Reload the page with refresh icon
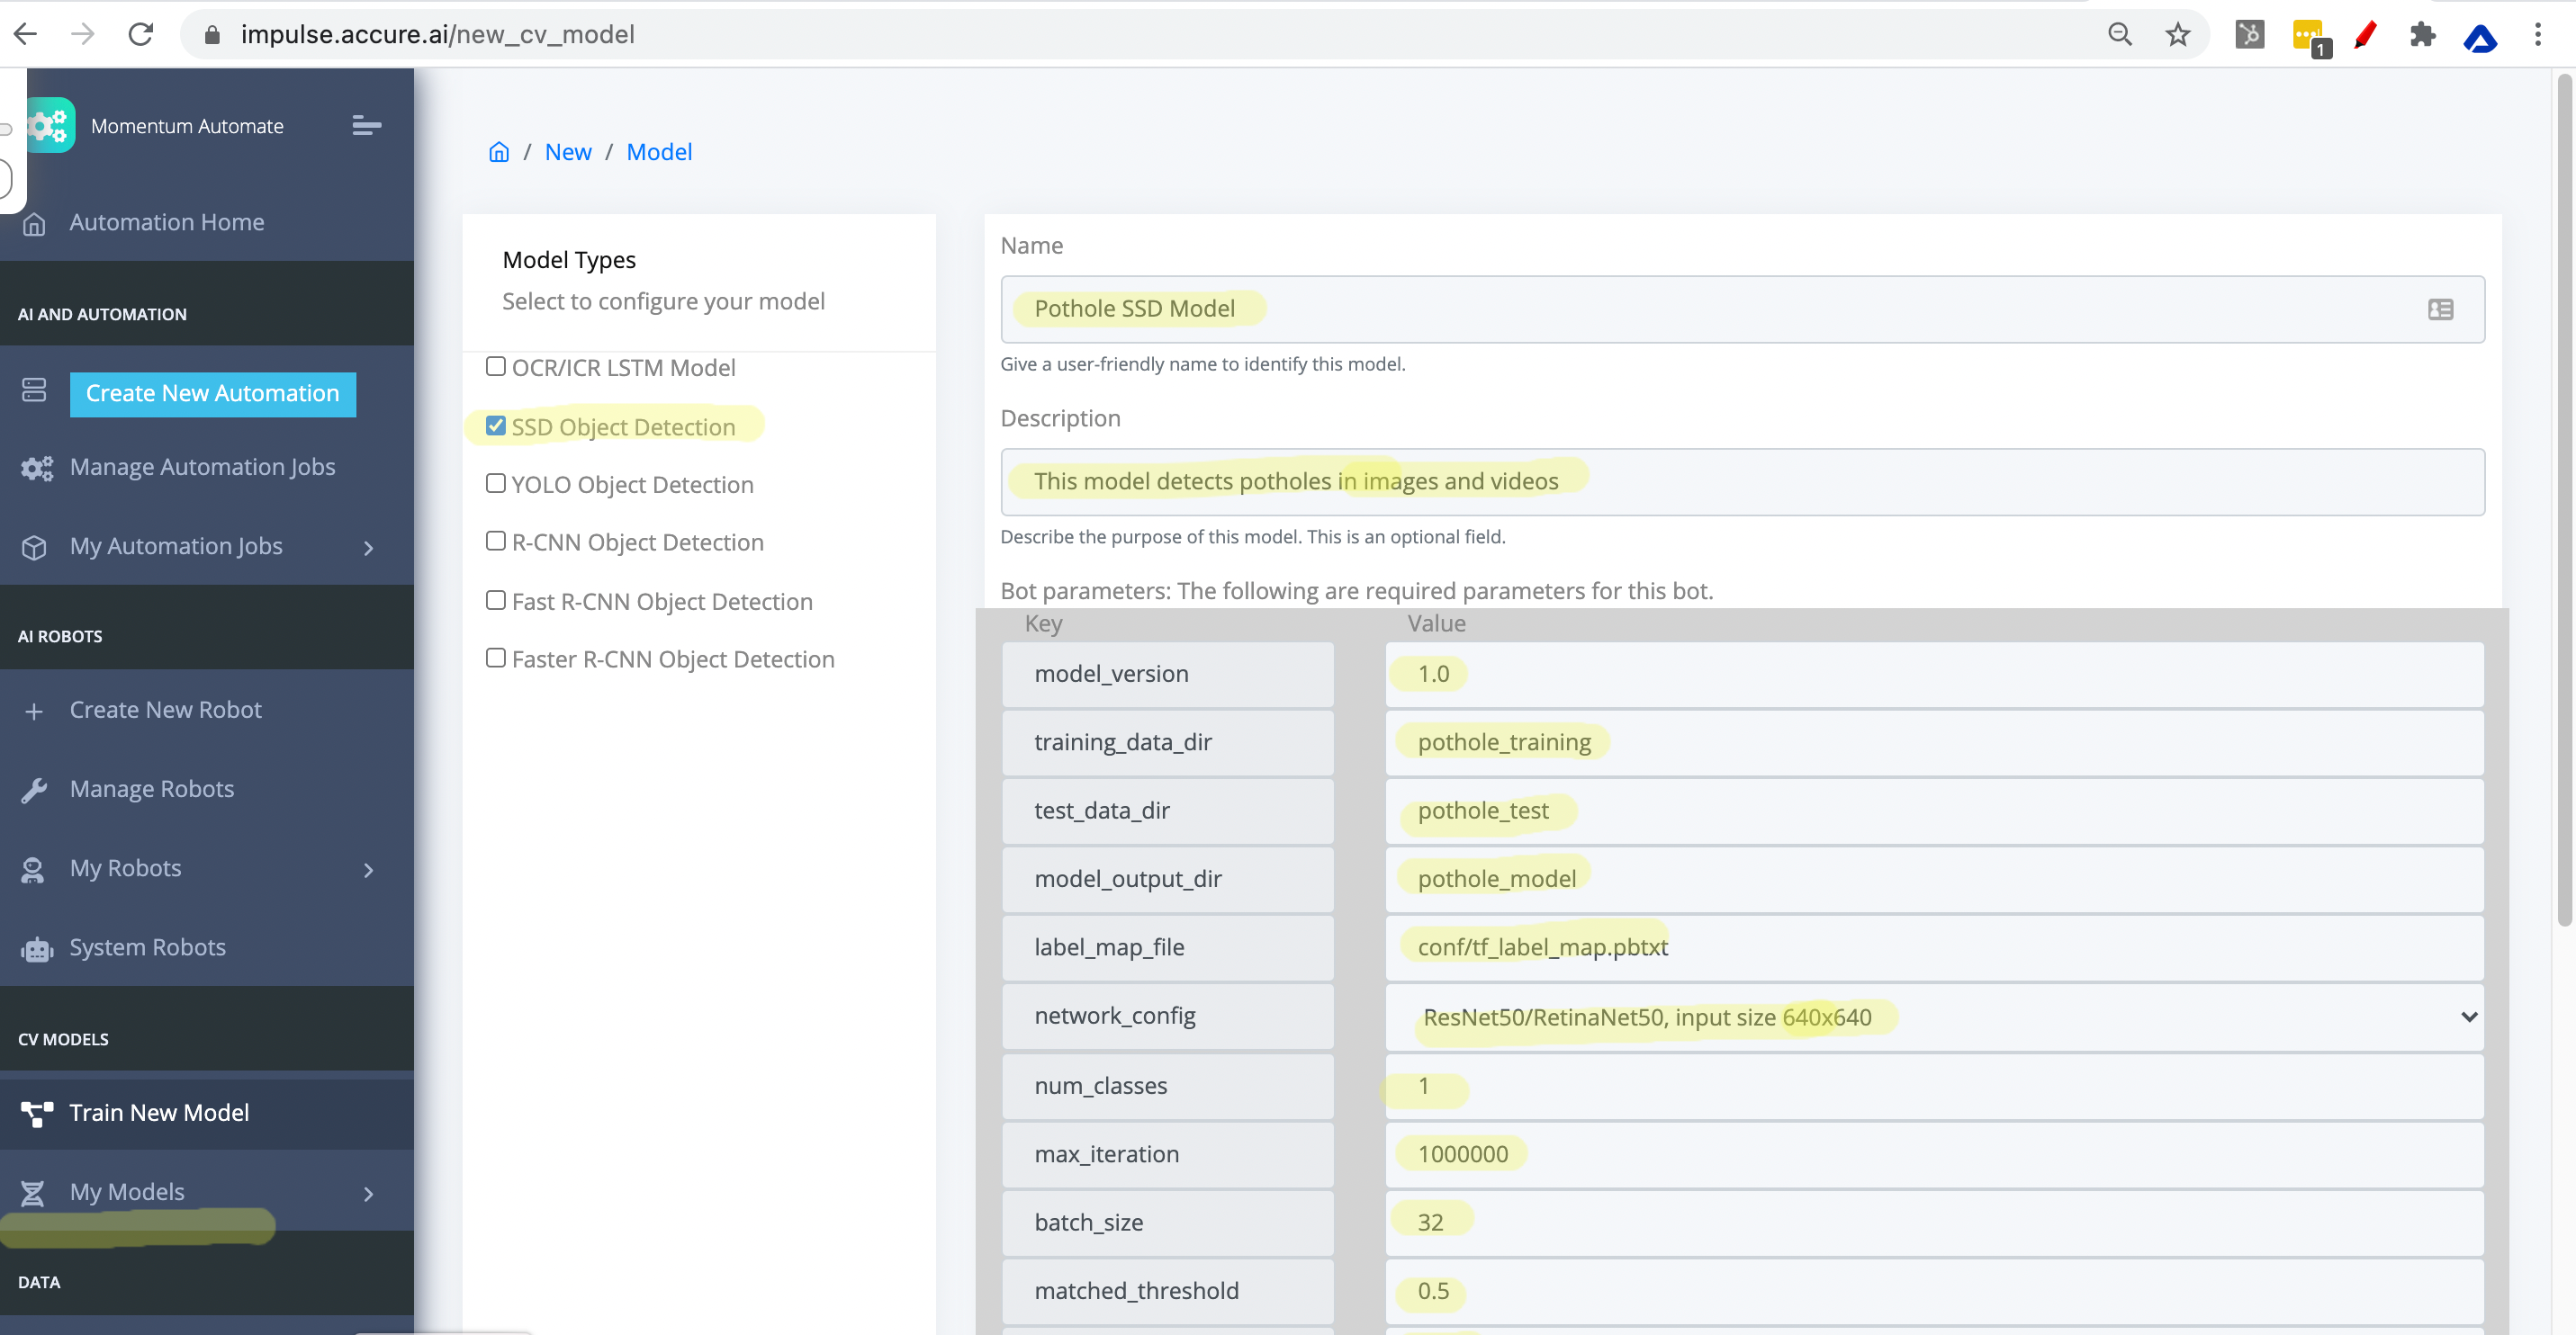This screenshot has width=2576, height=1335. (141, 35)
